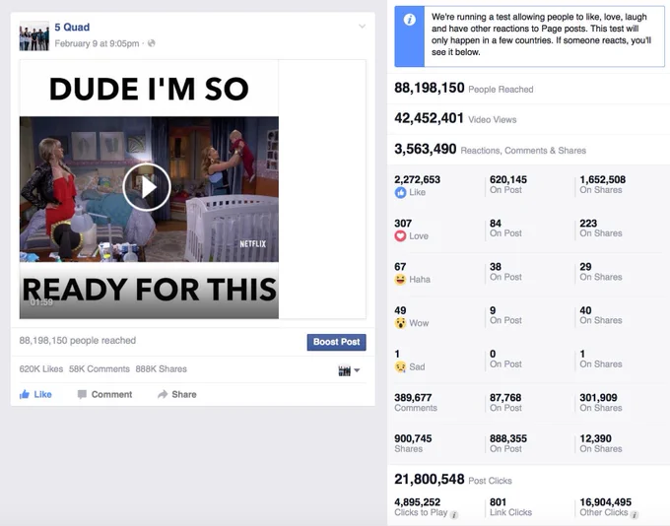Click the Sad reaction emoji icon
Screen dimensions: 670x526
click(400, 366)
